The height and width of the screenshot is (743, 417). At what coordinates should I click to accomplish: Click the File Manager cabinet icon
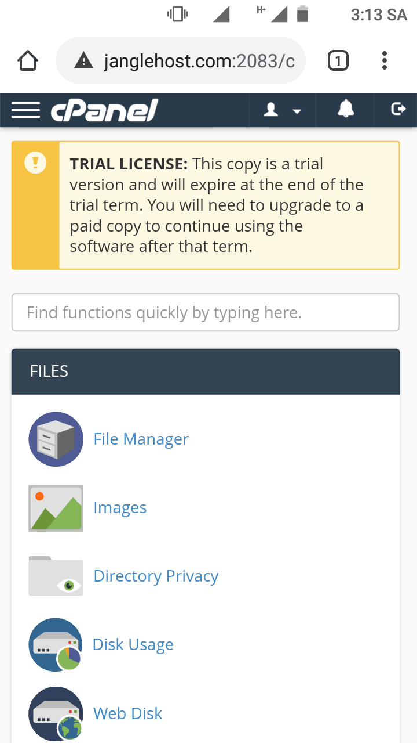(x=56, y=439)
